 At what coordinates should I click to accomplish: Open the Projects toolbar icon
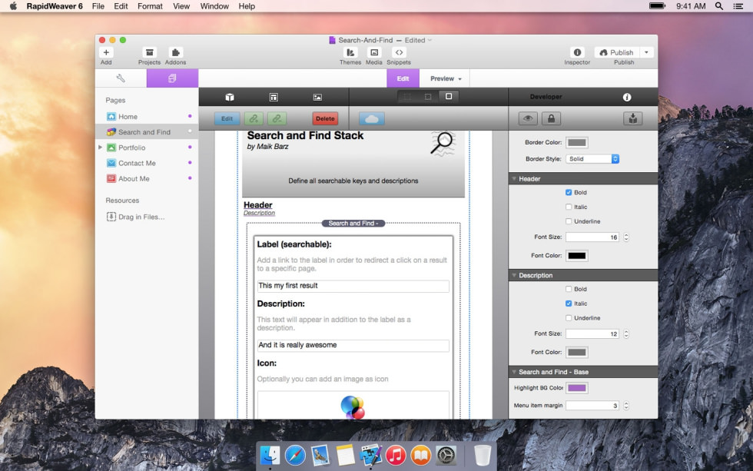[x=149, y=52]
